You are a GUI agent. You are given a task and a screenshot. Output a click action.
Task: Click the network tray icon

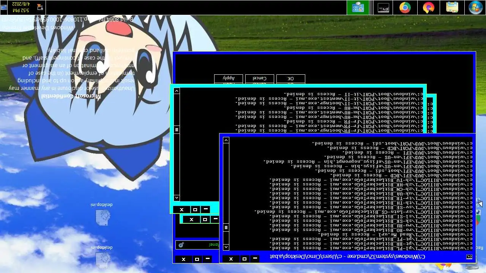click(40, 7)
